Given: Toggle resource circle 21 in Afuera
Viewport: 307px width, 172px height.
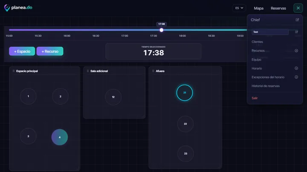Looking at the screenshot, I should tap(185, 93).
